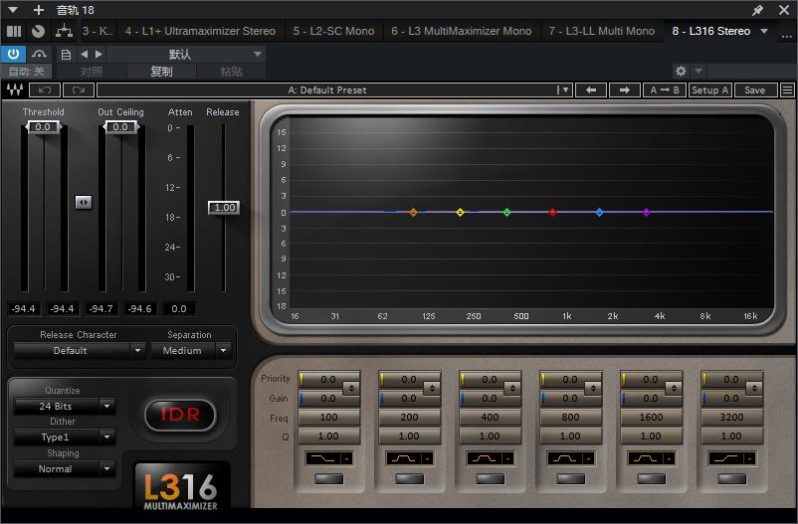Select the orange 100 Hz band node

[x=413, y=212]
